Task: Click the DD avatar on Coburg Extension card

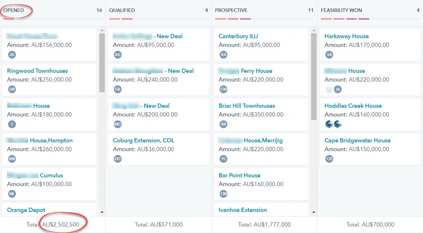Action: pyautogui.click(x=117, y=159)
